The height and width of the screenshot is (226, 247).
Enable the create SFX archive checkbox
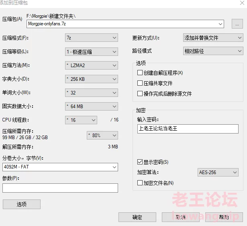140,73
